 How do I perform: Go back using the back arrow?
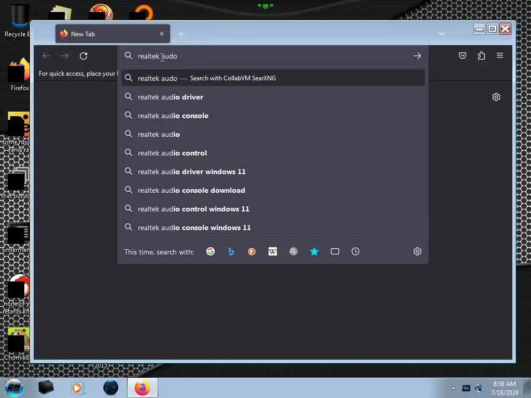[46, 56]
